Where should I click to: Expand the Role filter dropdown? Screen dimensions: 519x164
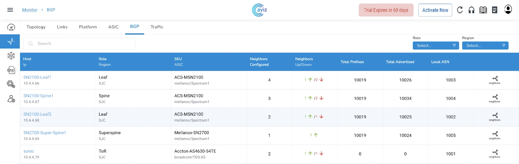point(436,46)
